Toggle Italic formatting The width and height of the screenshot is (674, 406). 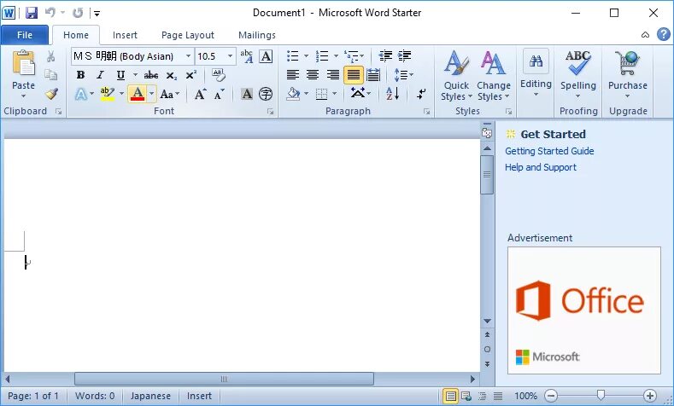pyautogui.click(x=100, y=75)
